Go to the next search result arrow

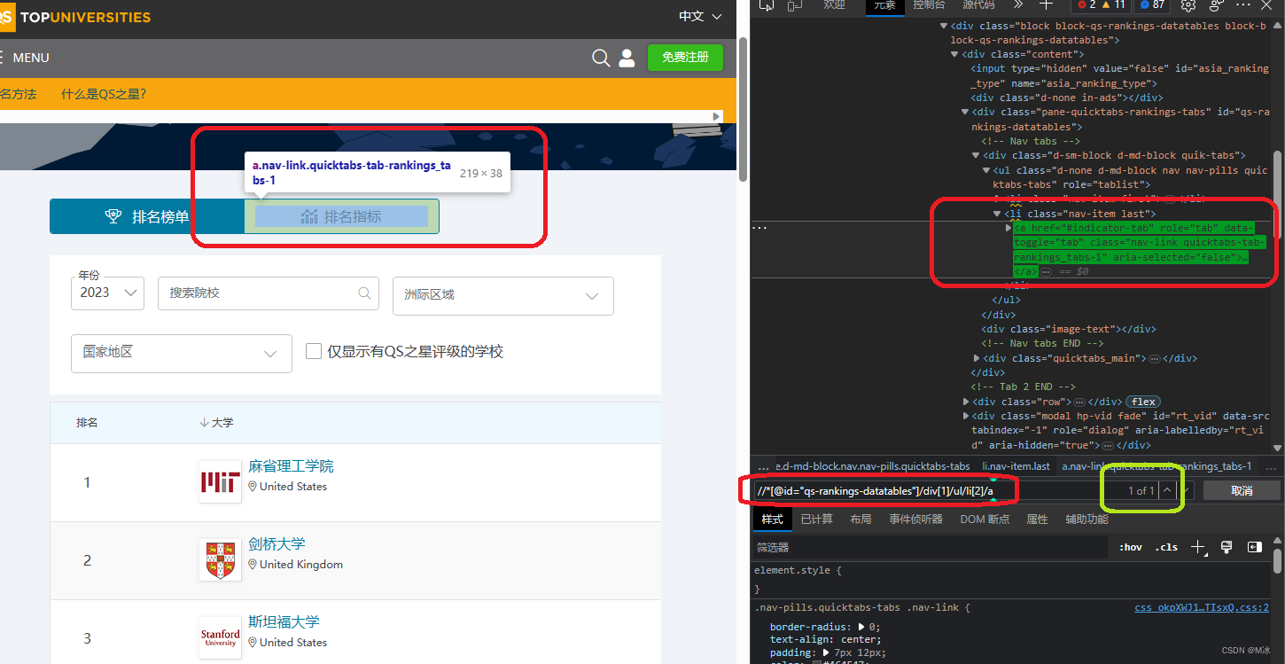[x=1188, y=489]
